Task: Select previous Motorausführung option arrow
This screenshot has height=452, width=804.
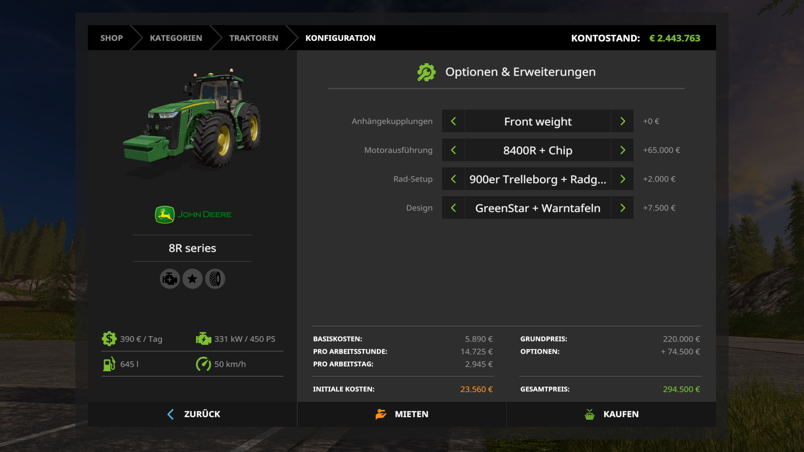Action: pyautogui.click(x=454, y=150)
